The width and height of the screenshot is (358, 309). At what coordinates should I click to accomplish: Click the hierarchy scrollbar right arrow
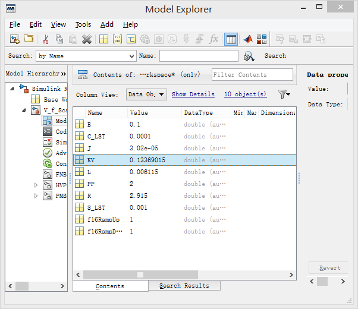click(62, 286)
